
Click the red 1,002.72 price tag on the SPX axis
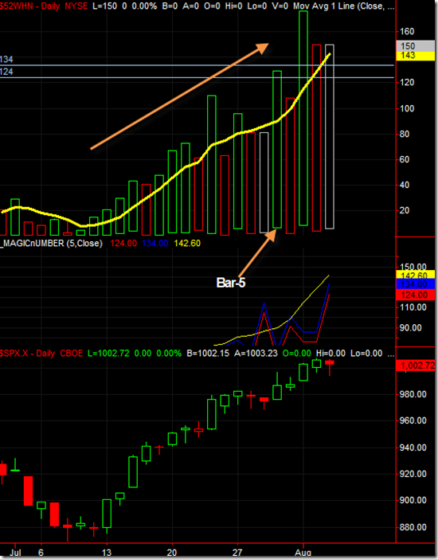point(416,365)
